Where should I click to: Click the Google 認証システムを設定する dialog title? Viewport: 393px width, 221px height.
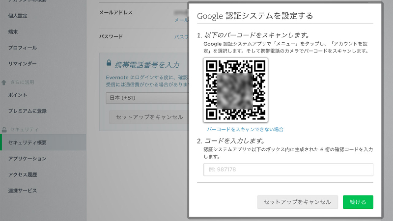[255, 16]
